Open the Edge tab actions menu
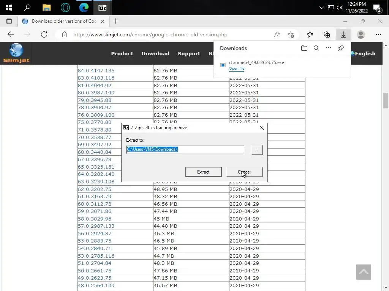 (x=9, y=21)
